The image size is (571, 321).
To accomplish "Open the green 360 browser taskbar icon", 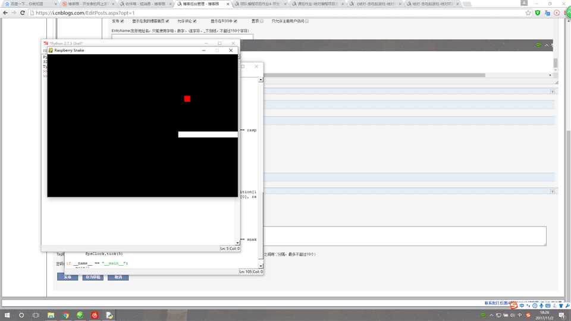I will pos(80,315).
